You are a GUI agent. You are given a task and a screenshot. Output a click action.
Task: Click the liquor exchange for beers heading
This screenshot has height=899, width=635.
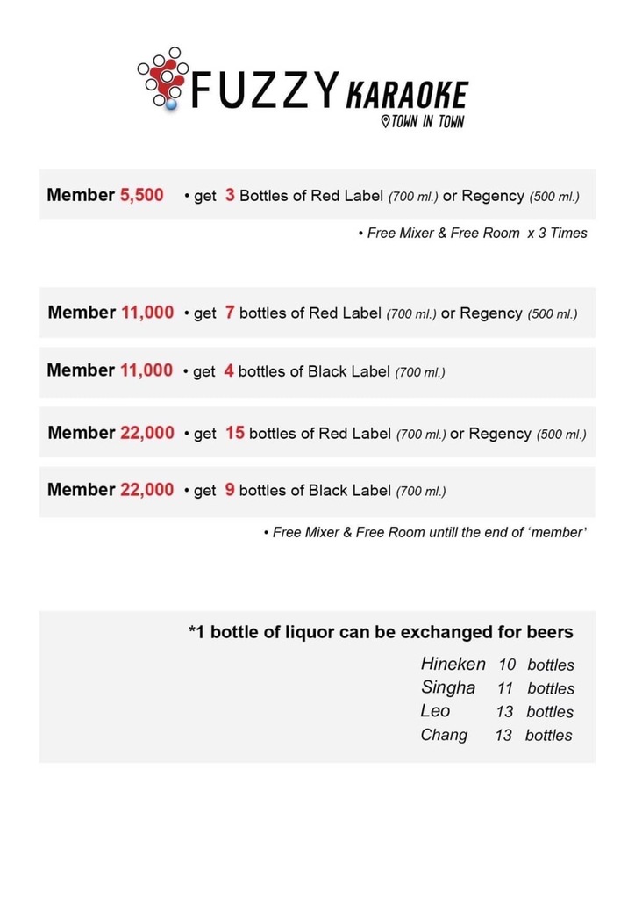[x=381, y=632]
